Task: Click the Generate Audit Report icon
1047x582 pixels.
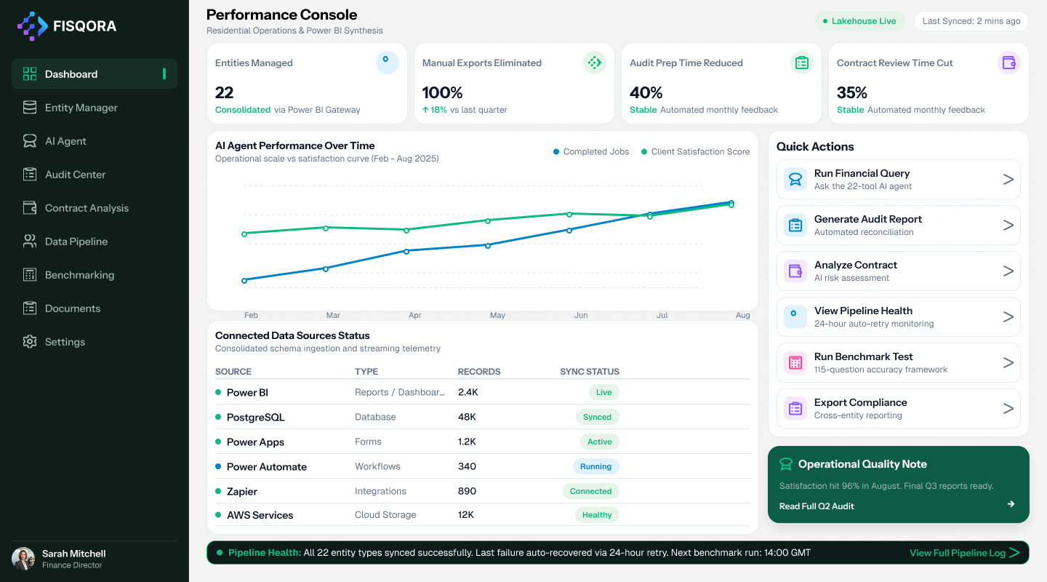Action: tap(795, 226)
